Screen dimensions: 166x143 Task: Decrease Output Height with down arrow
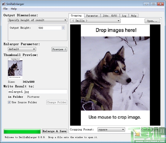pyautogui.click(x=63, y=29)
